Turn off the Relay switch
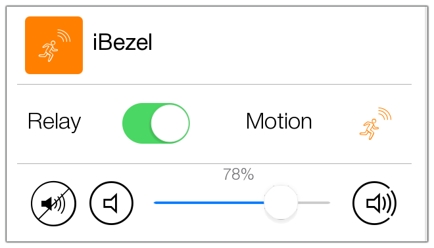Image resolution: width=434 pixels, height=248 pixels. [156, 123]
